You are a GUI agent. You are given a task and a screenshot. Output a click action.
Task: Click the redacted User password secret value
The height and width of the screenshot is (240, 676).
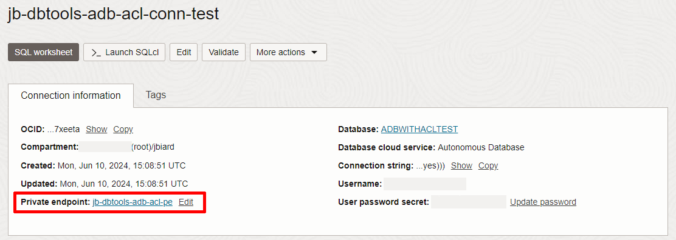click(x=469, y=202)
